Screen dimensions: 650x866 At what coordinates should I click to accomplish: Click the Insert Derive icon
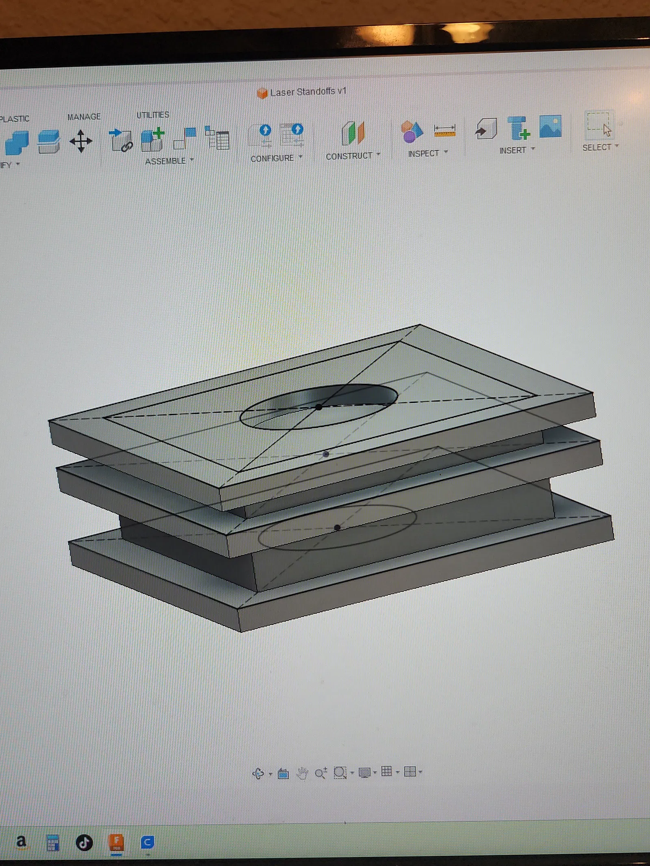coord(486,129)
